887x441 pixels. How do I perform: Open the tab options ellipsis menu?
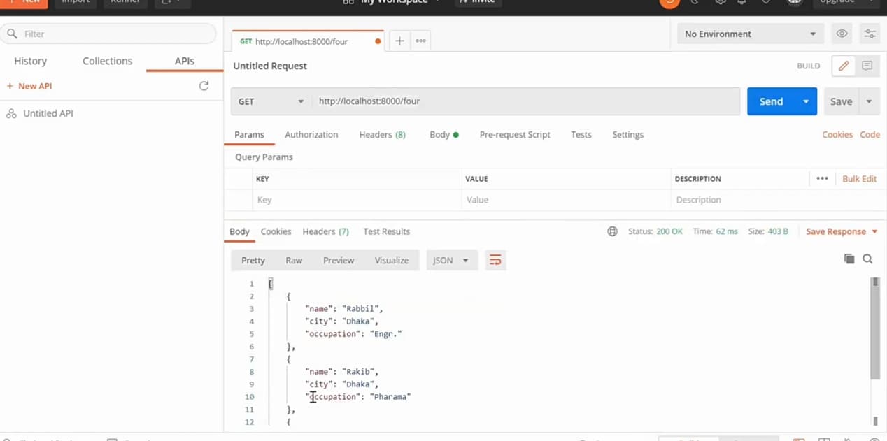[x=420, y=41]
